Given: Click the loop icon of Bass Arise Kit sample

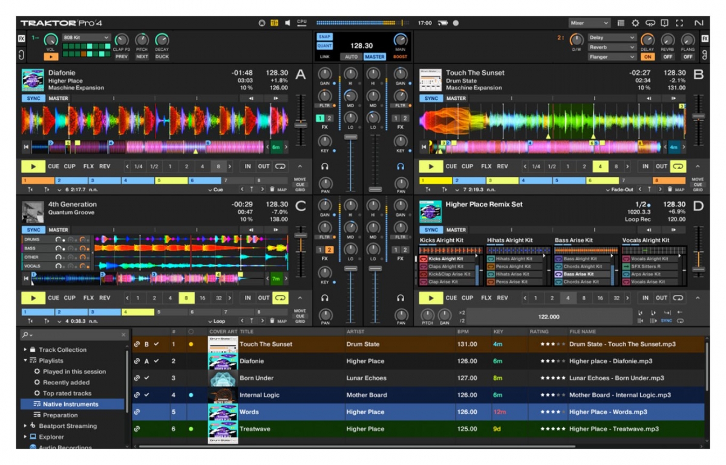Looking at the screenshot, I should coord(558,274).
